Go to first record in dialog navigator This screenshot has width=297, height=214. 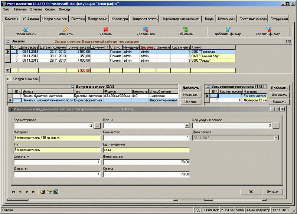tap(14, 192)
